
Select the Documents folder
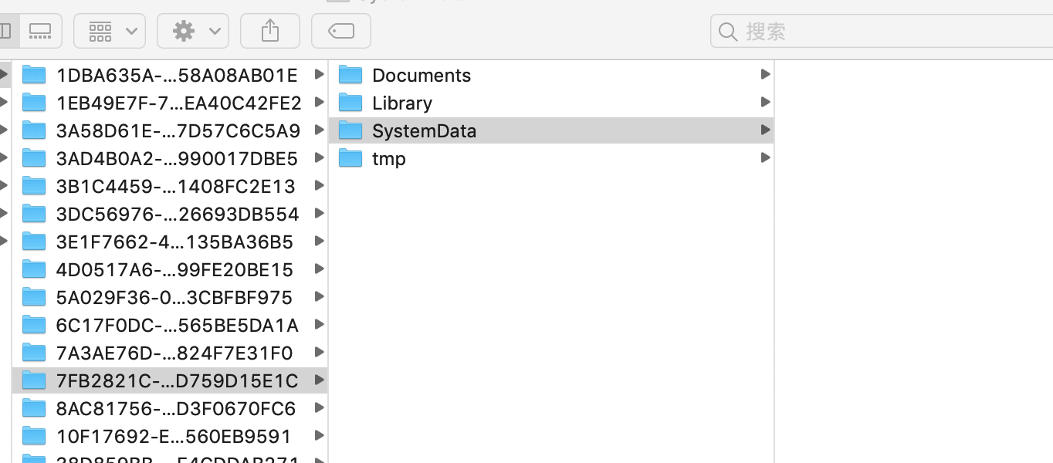pos(421,76)
